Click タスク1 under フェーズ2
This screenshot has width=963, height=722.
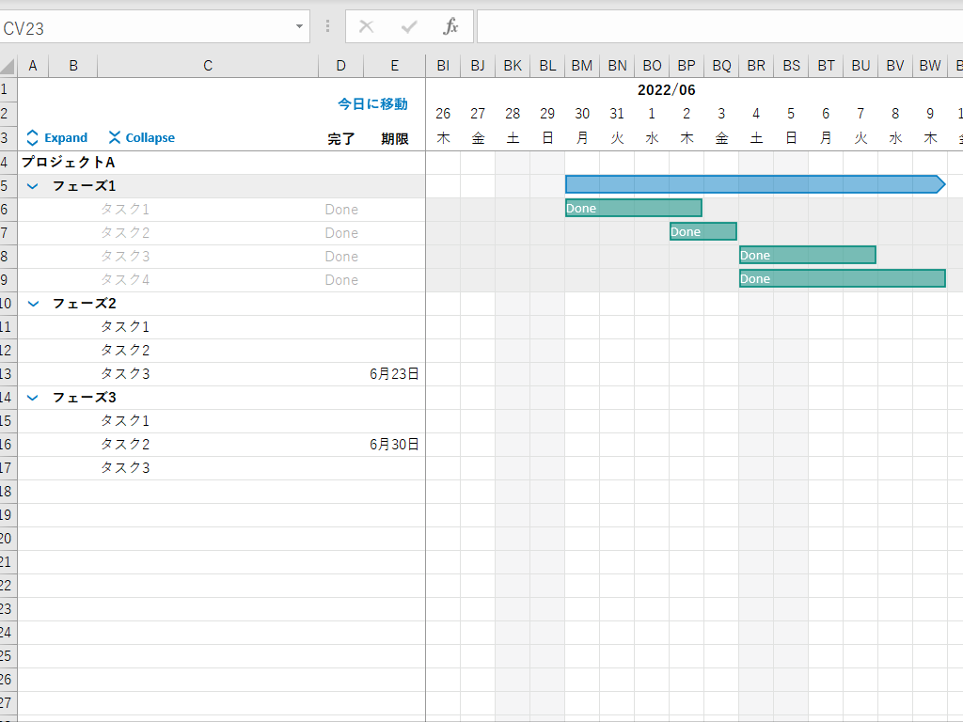tap(125, 327)
